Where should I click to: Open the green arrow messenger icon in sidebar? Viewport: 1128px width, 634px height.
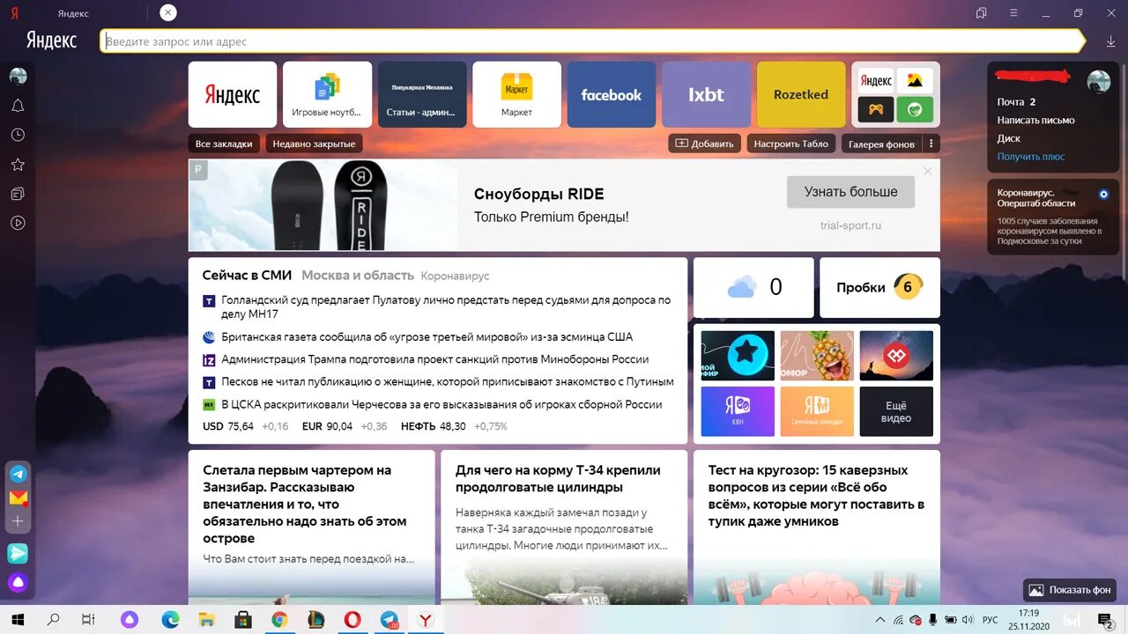[x=18, y=553]
